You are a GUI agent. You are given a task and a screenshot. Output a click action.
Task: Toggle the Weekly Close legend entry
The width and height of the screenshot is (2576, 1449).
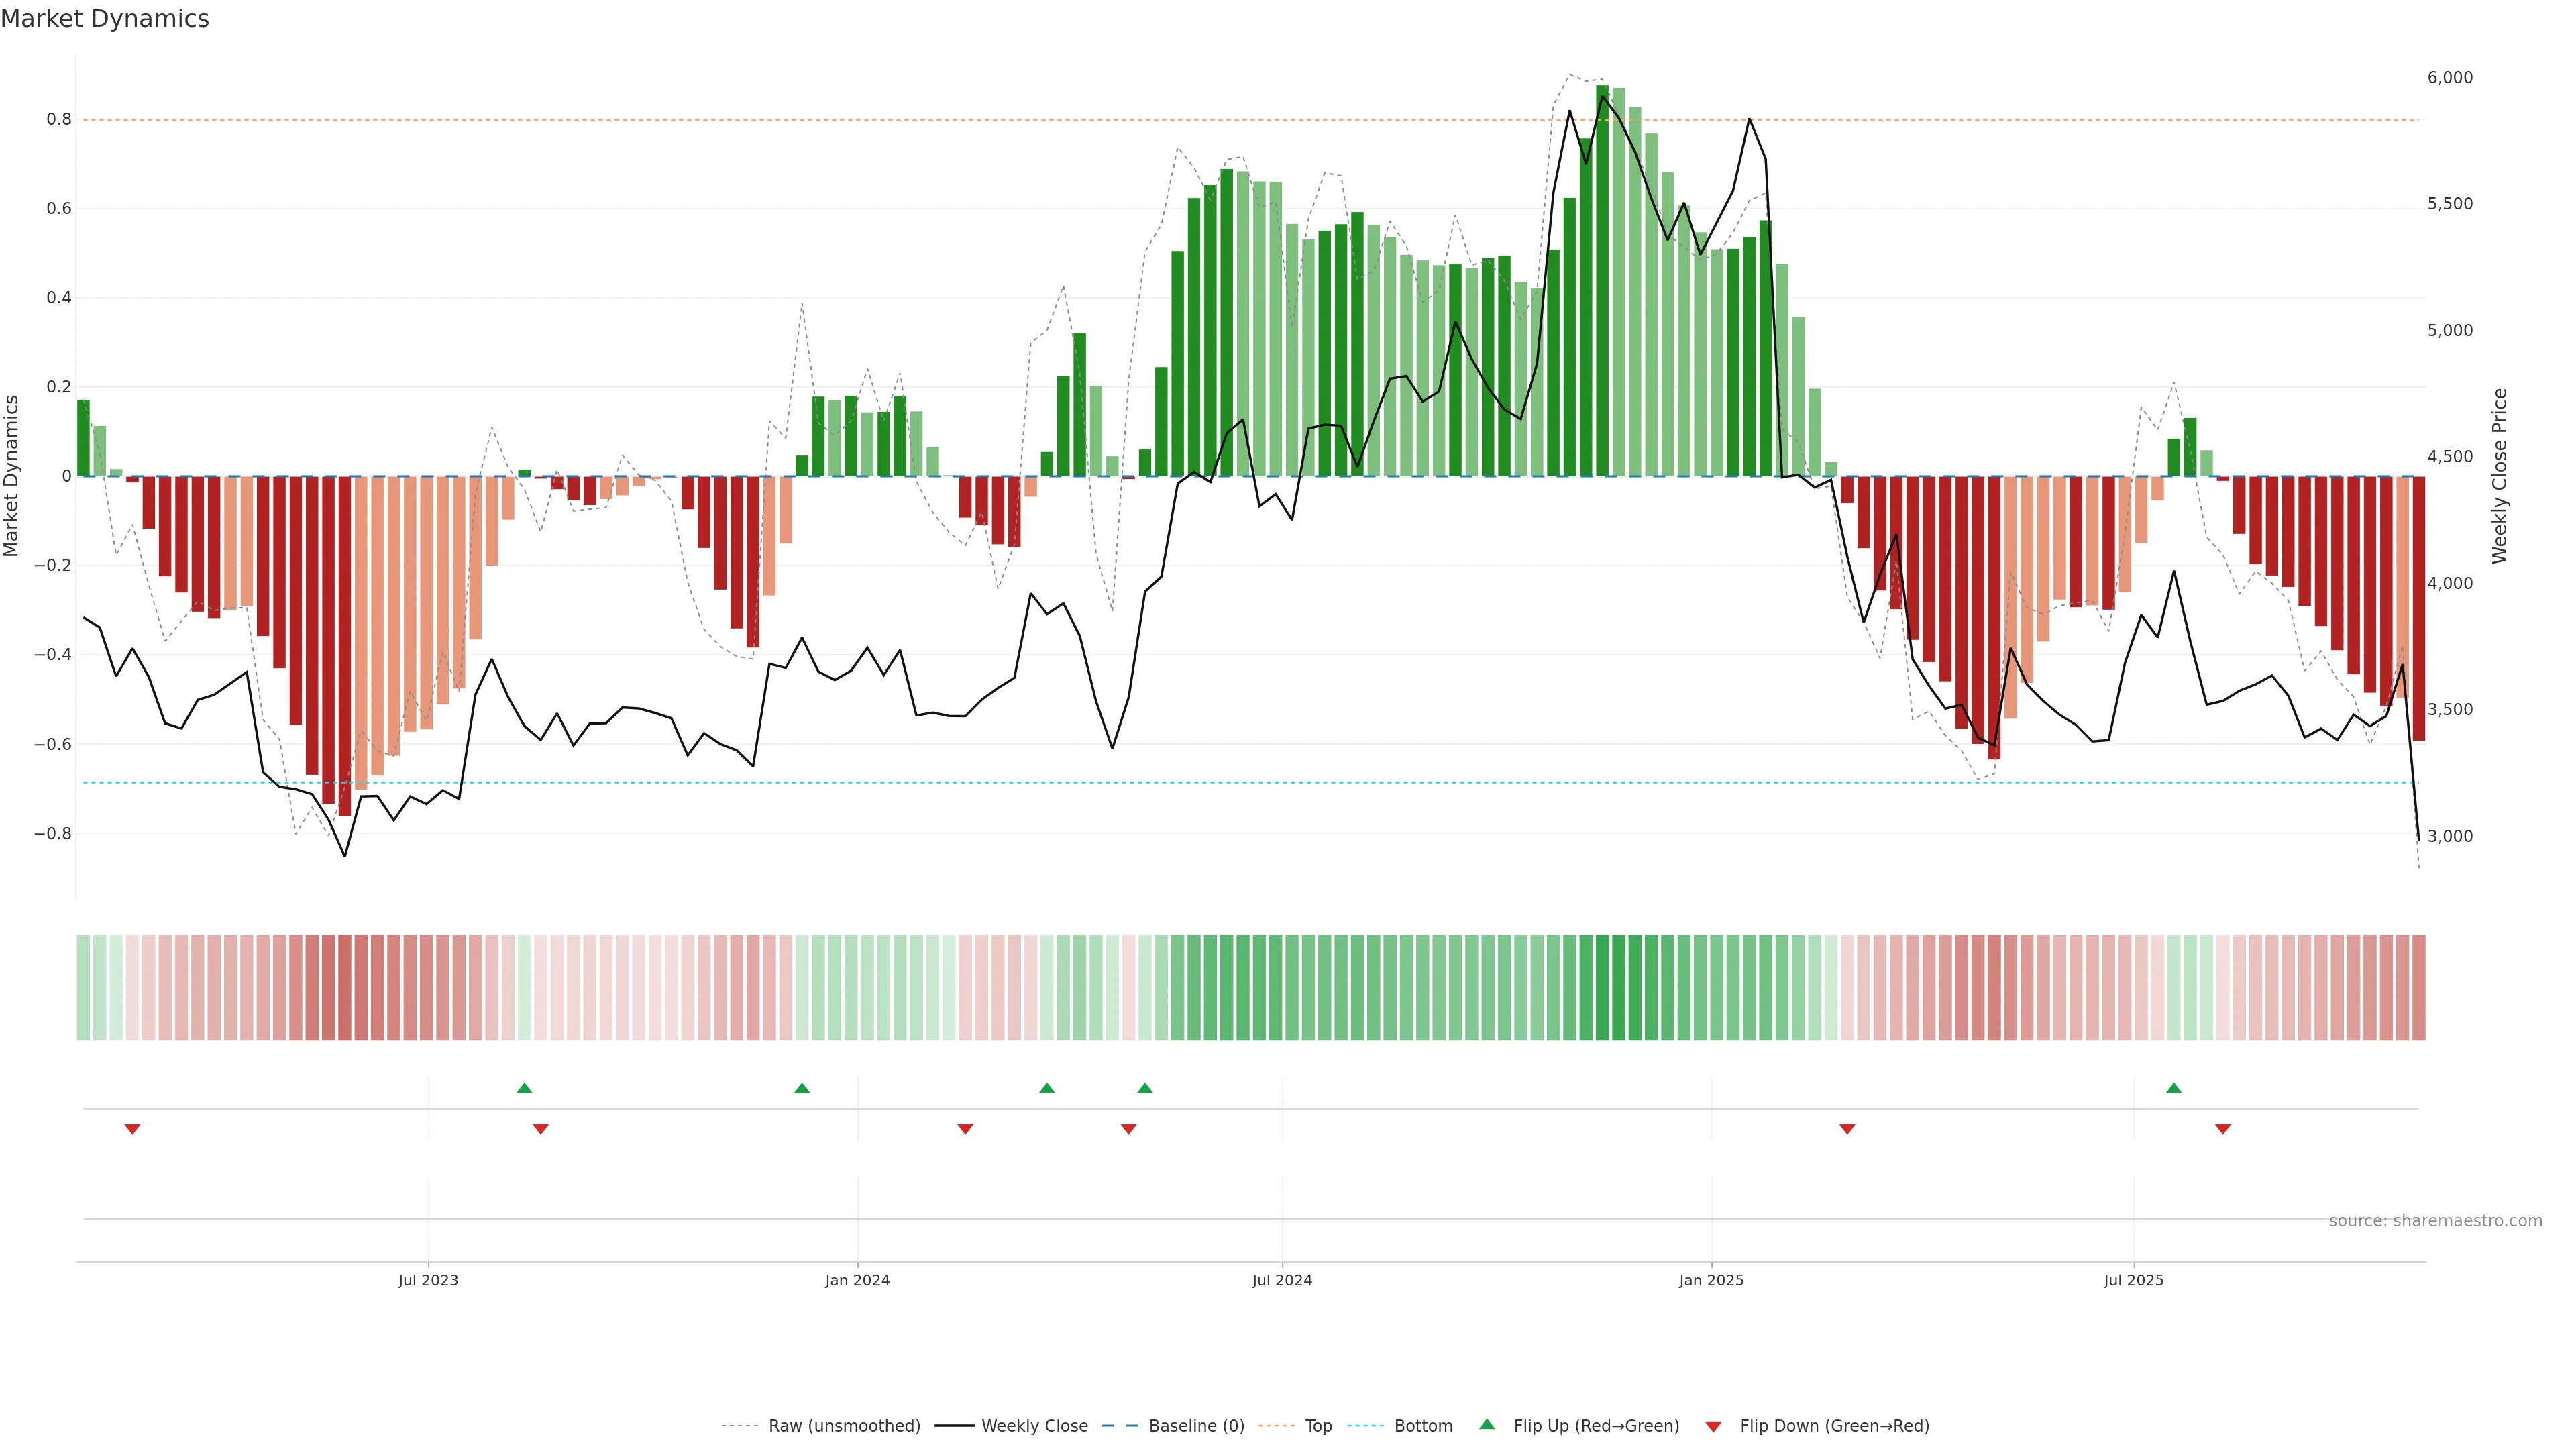pyautogui.click(x=1034, y=1425)
